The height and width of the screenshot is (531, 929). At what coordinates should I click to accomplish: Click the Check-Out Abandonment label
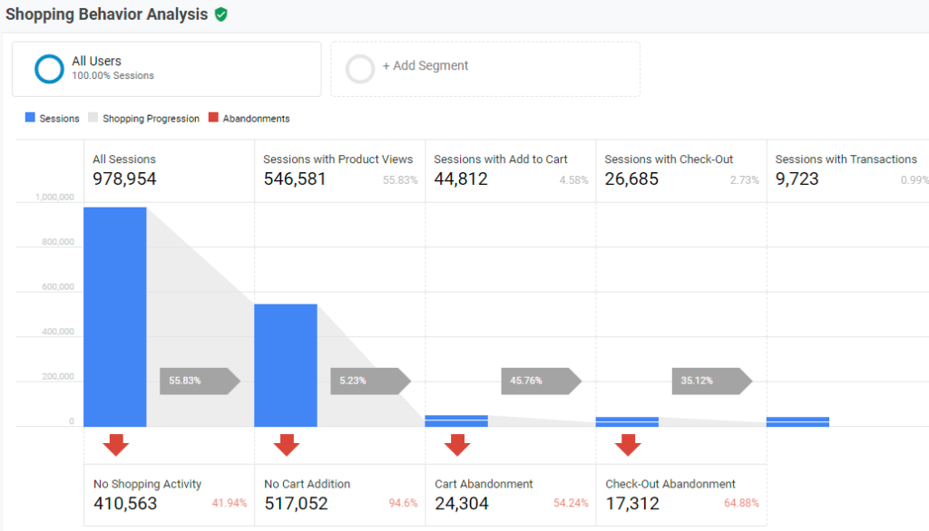[670, 484]
